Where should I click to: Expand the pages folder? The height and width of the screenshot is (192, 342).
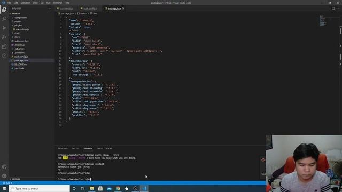(x=31, y=21)
